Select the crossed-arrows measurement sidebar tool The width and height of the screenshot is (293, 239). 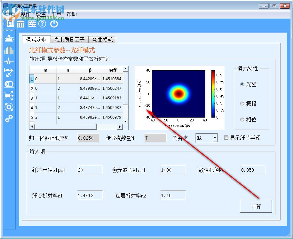9,73
